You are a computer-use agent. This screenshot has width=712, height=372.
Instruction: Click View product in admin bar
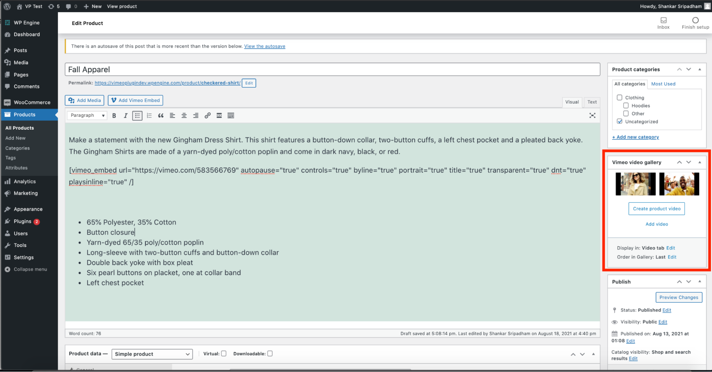tap(122, 6)
